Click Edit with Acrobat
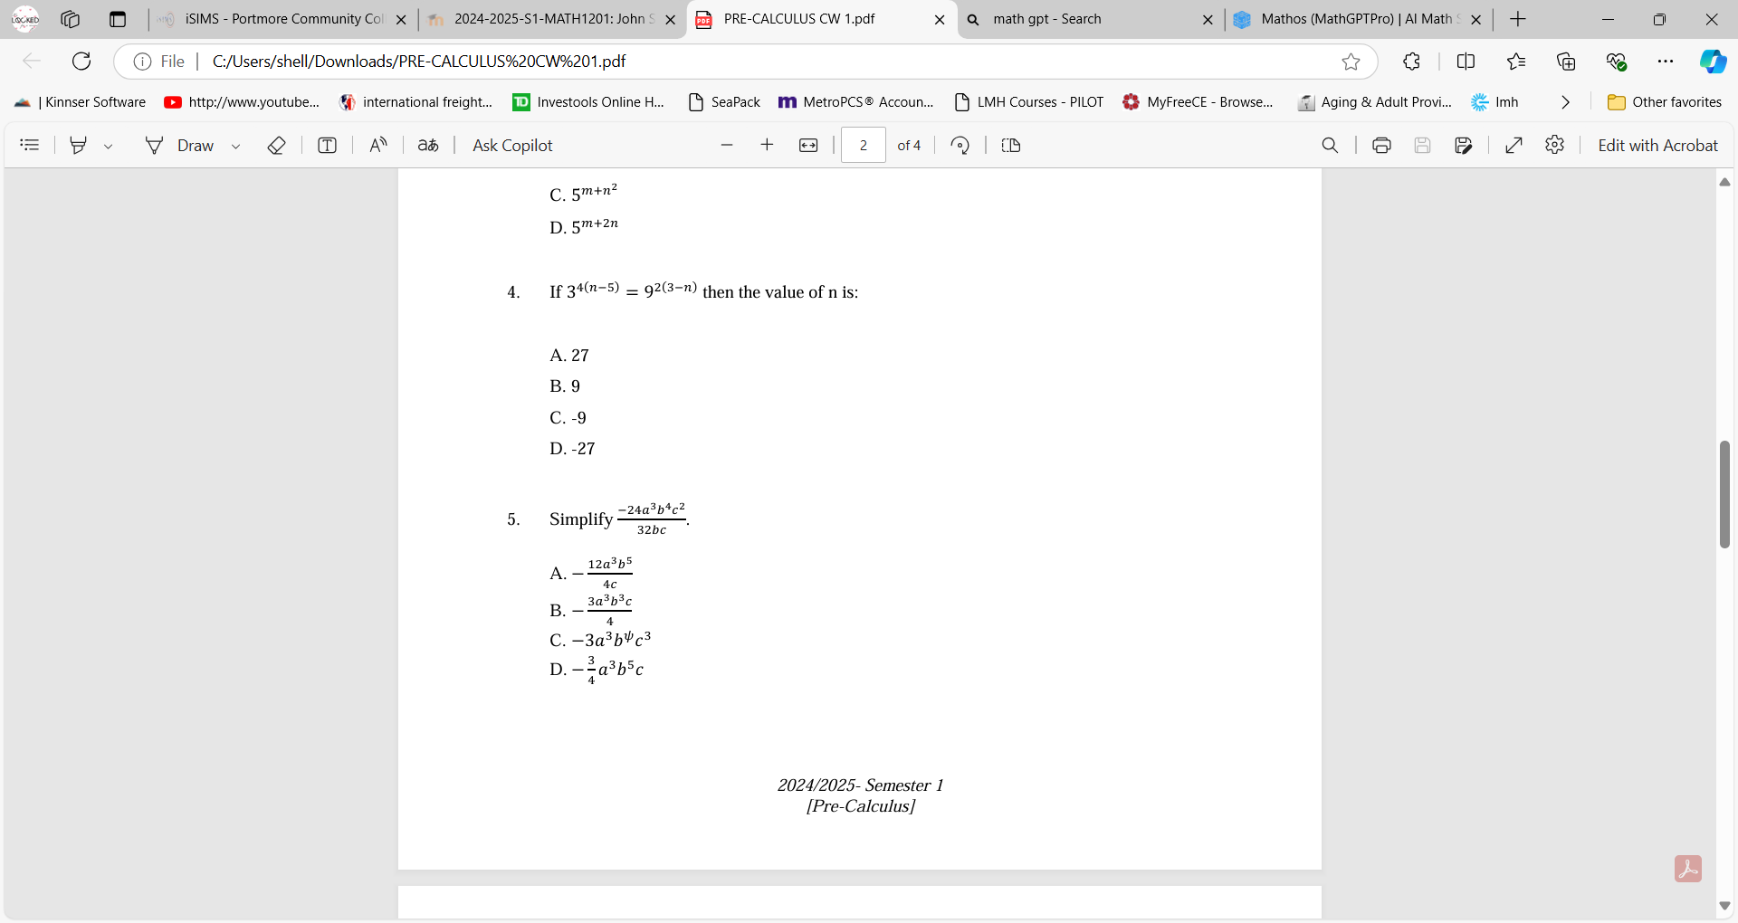This screenshot has height=923, width=1738. [1657, 145]
